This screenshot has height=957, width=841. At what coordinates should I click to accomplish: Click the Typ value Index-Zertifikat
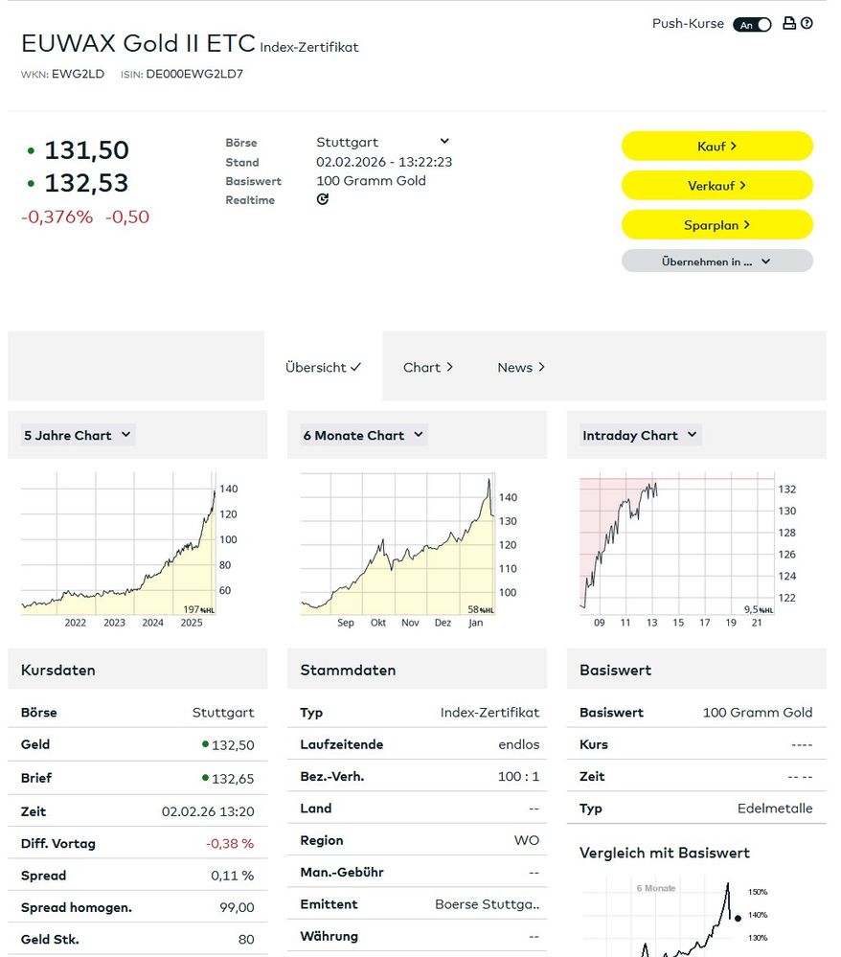pos(489,713)
